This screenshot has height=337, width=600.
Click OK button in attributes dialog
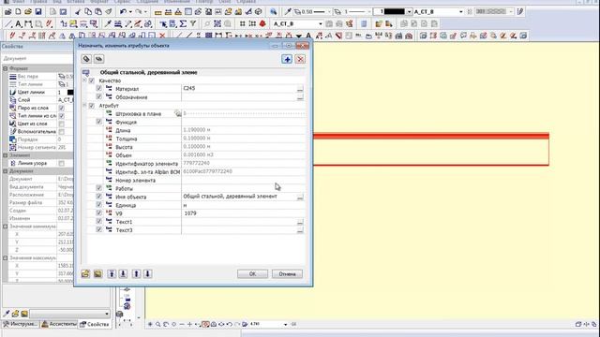click(252, 274)
